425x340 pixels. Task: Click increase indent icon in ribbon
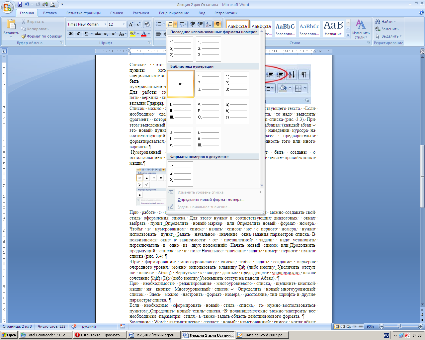click(x=200, y=24)
